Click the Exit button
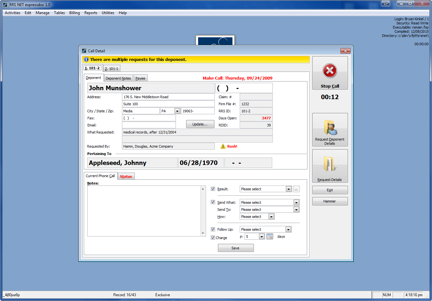Image resolution: width=432 pixels, height=301 pixels. (x=330, y=190)
